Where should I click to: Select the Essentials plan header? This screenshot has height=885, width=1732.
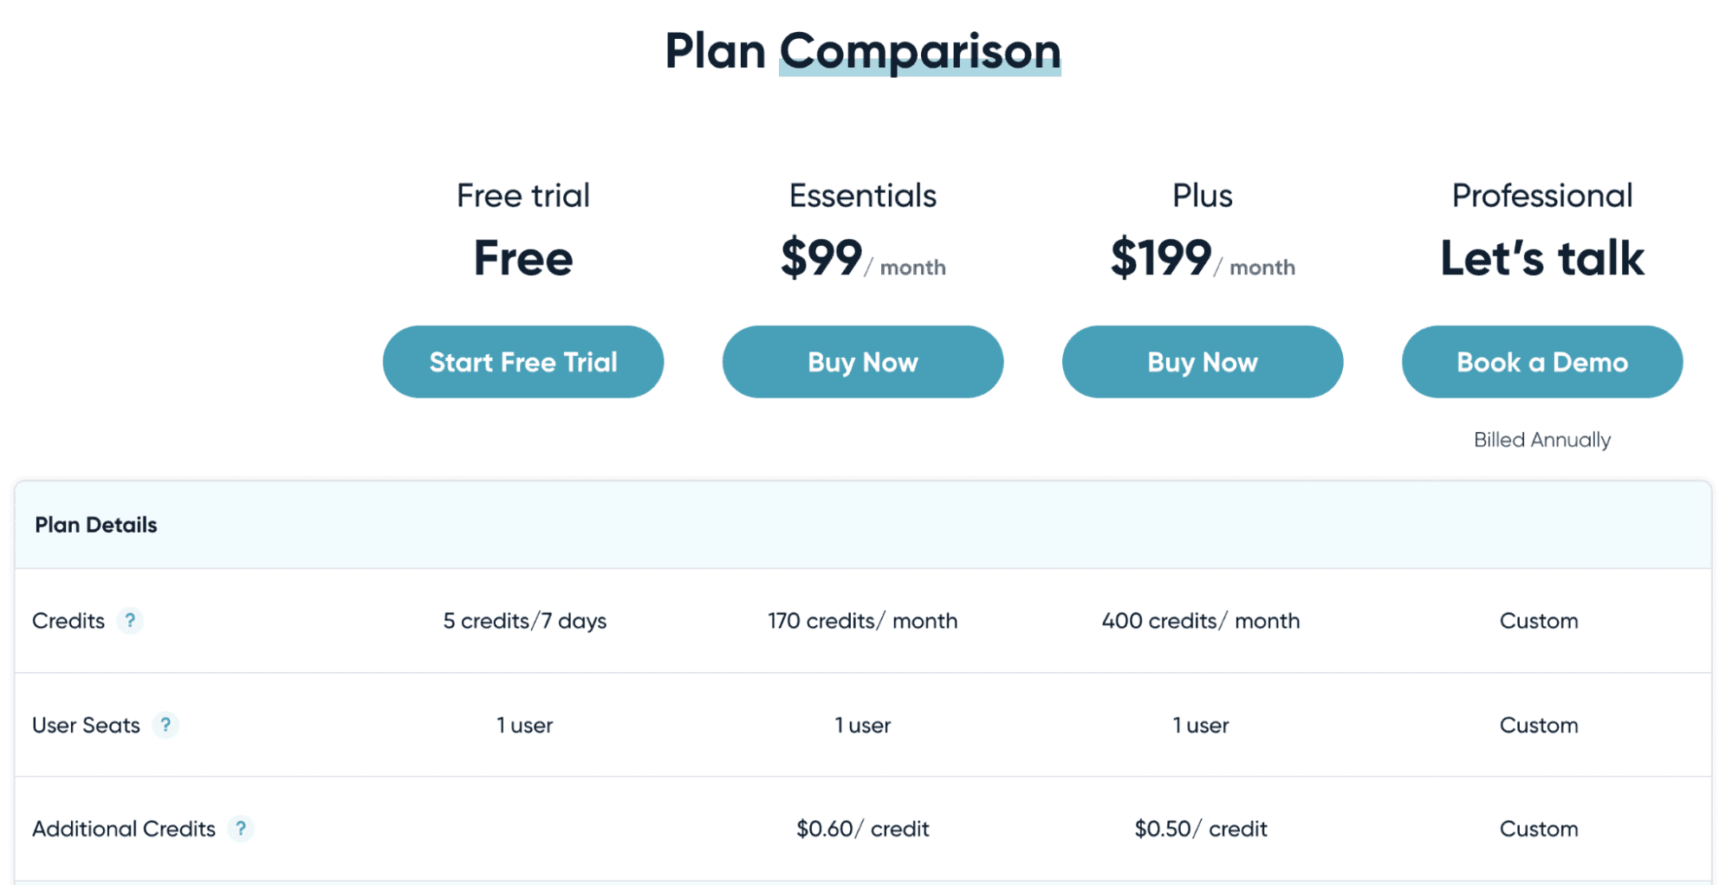pyautogui.click(x=862, y=195)
